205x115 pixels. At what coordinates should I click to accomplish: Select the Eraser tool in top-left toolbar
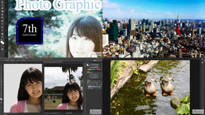point(2,8)
